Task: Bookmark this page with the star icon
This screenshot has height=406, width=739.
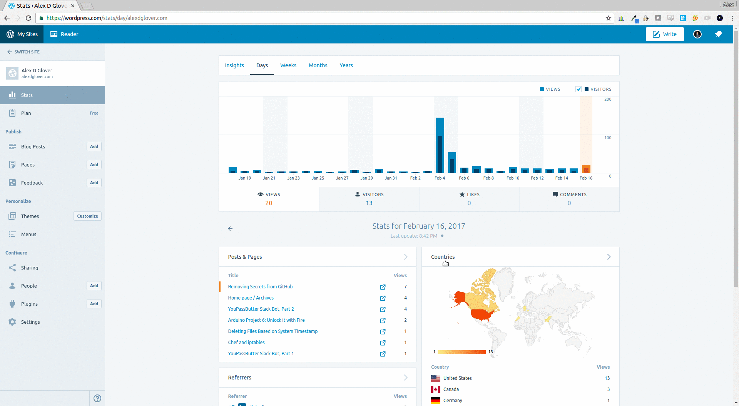Action: pos(608,18)
